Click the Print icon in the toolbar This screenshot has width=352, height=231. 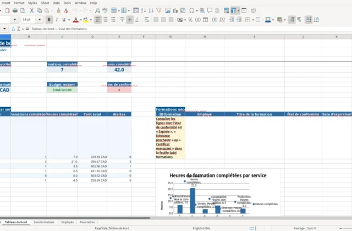tap(15, 10)
